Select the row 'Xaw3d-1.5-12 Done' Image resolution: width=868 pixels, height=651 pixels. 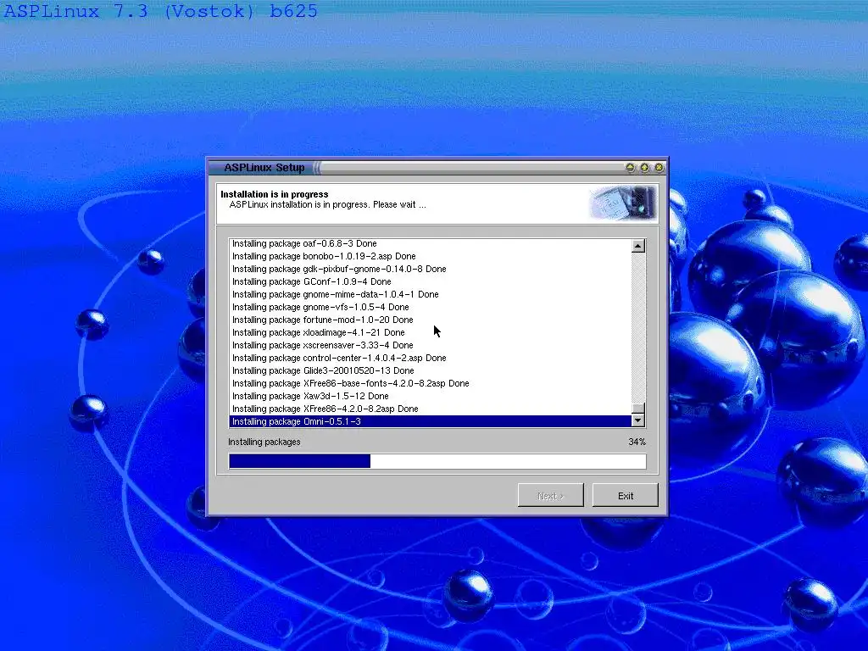[430, 396]
